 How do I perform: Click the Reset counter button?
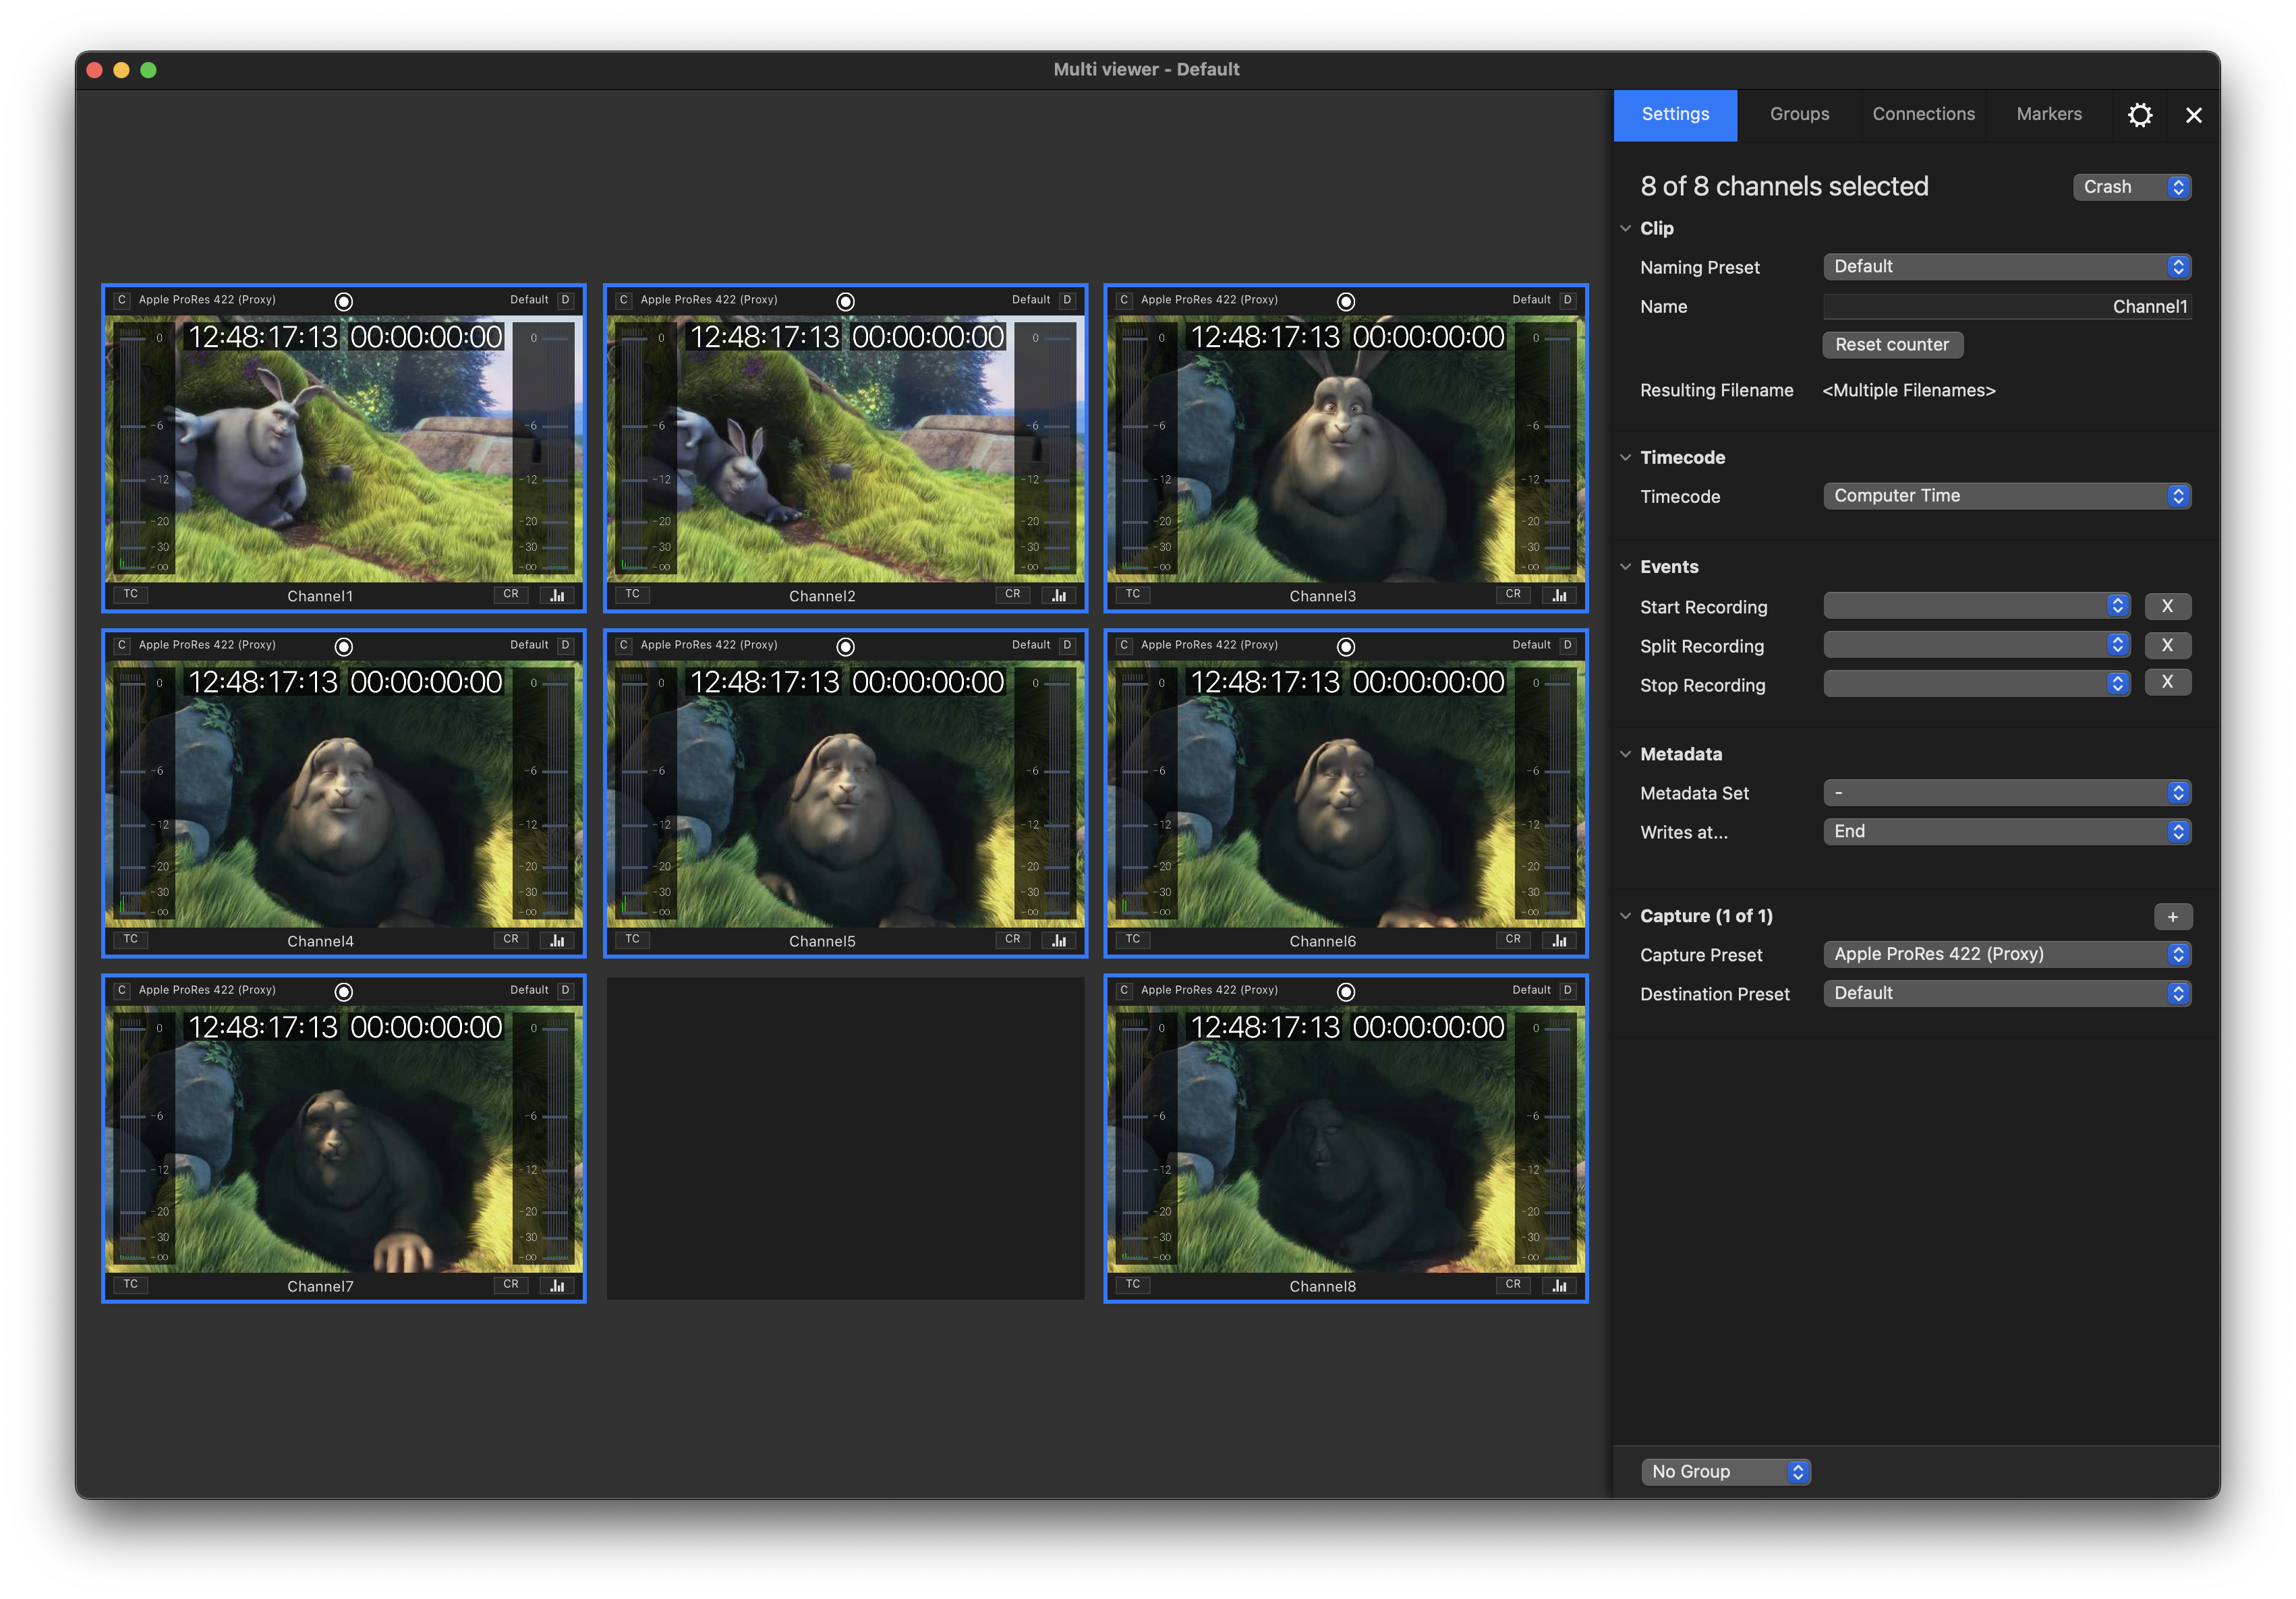tap(1892, 344)
